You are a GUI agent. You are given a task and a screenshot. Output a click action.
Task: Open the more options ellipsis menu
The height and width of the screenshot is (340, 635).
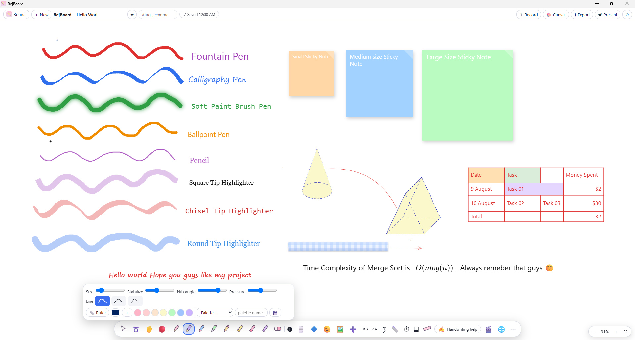(x=513, y=329)
